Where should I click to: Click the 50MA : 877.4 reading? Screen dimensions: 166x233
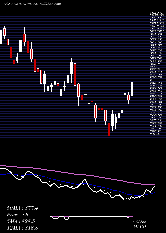click(x=22, y=208)
